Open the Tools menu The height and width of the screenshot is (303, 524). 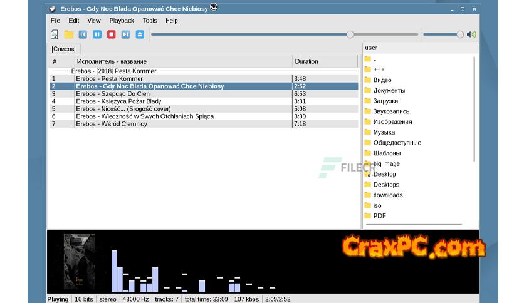click(x=150, y=21)
